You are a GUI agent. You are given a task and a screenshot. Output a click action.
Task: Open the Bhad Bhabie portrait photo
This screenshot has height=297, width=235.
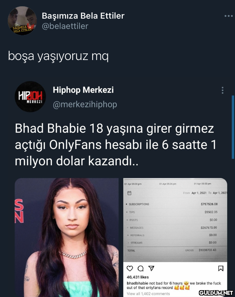click(67, 237)
